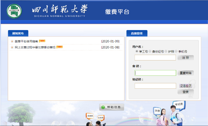Click the 注册 register button
The image size is (208, 126).
(185, 58)
